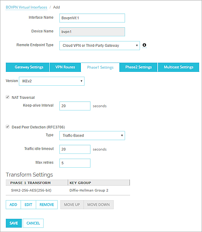Save the BOVPN virtual interface
Viewport: 202px width, 232px height.
pyautogui.click(x=14, y=223)
